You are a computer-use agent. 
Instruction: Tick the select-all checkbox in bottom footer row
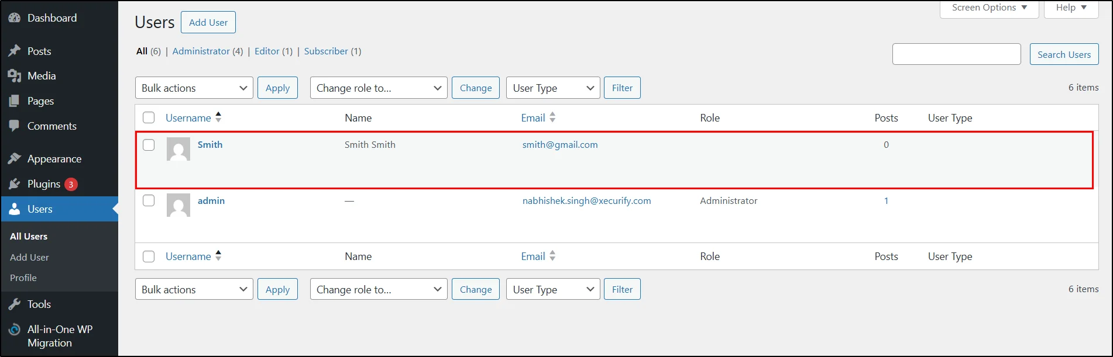149,257
